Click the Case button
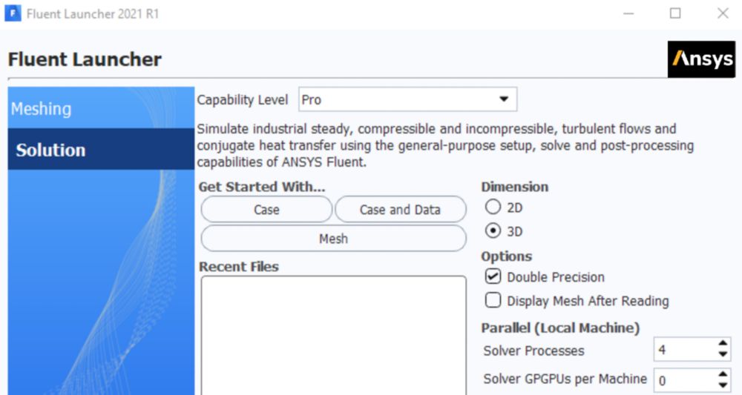This screenshot has height=395, width=742. [x=266, y=210]
